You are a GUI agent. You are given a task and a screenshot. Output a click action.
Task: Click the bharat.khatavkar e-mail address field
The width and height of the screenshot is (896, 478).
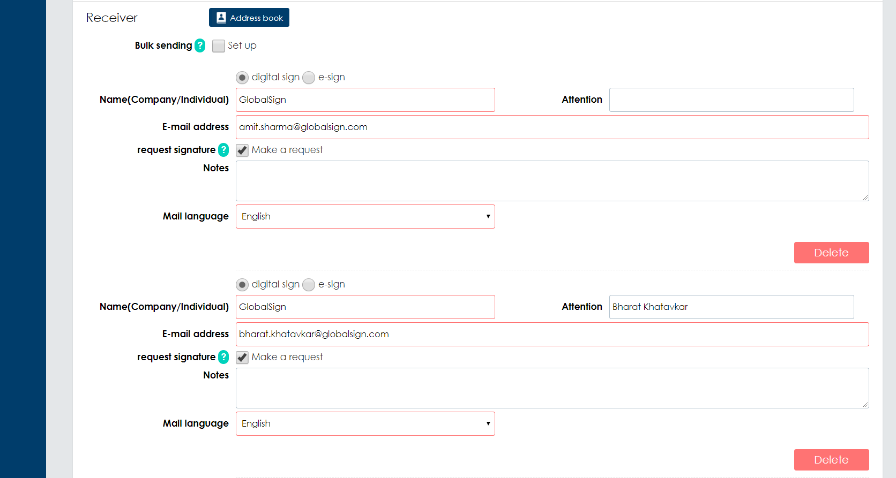pyautogui.click(x=552, y=334)
